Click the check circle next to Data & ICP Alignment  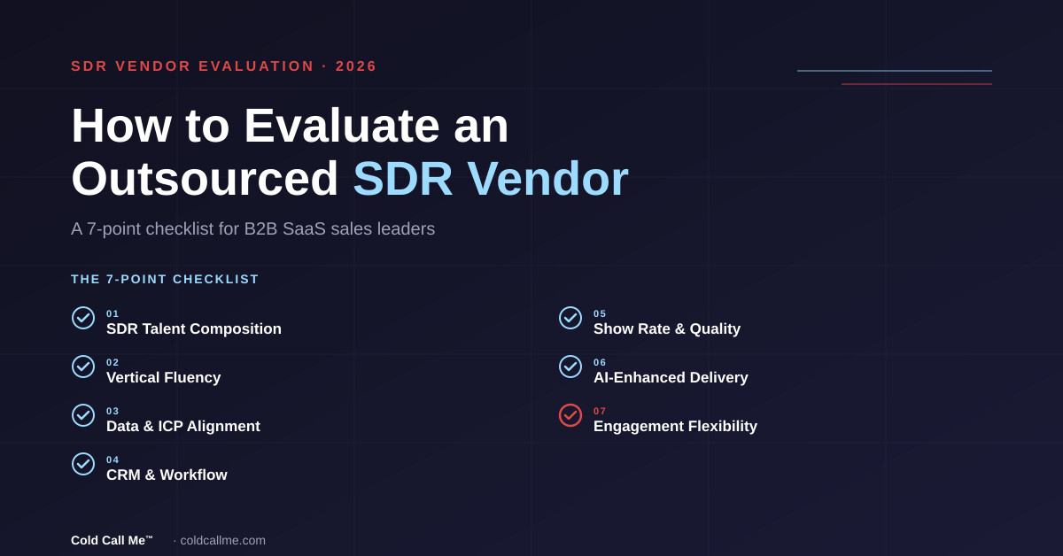tap(83, 415)
